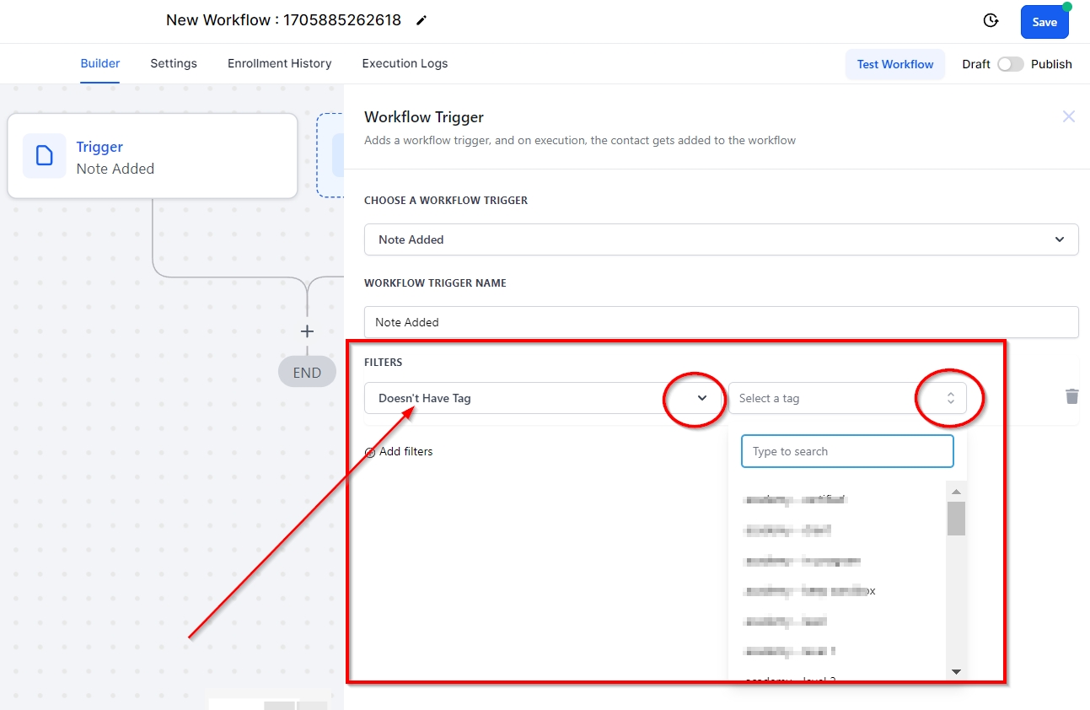The height and width of the screenshot is (710, 1090).
Task: Switch to the Builder tab
Action: click(x=100, y=63)
